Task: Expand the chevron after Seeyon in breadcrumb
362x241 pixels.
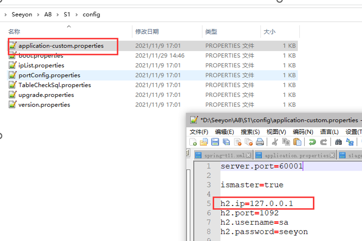Action: (38, 15)
